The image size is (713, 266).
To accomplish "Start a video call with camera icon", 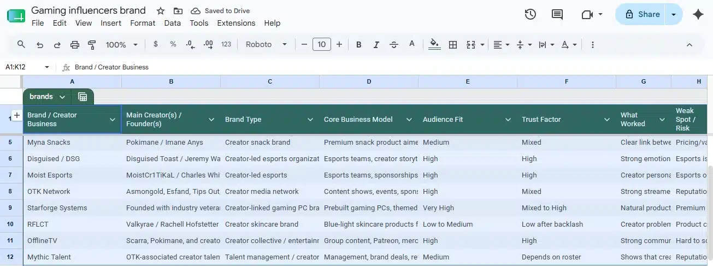I will coord(587,15).
